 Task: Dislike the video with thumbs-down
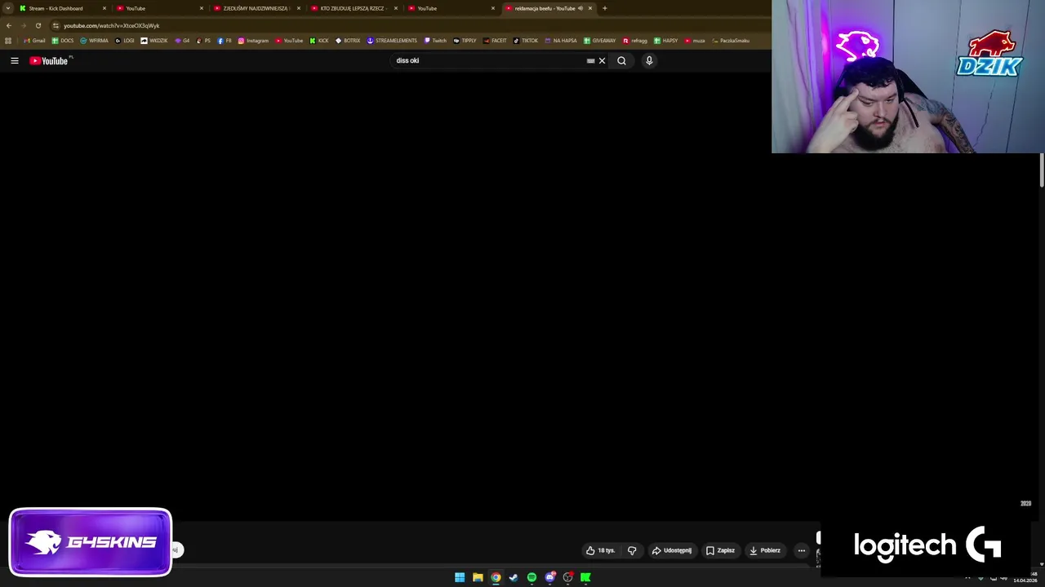pos(632,550)
